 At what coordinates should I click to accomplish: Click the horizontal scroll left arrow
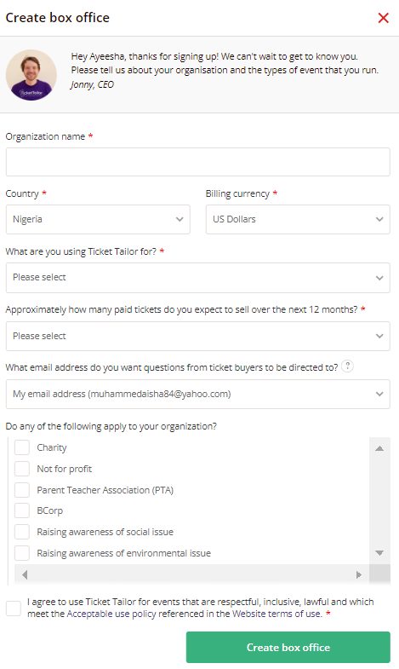tap(25, 574)
